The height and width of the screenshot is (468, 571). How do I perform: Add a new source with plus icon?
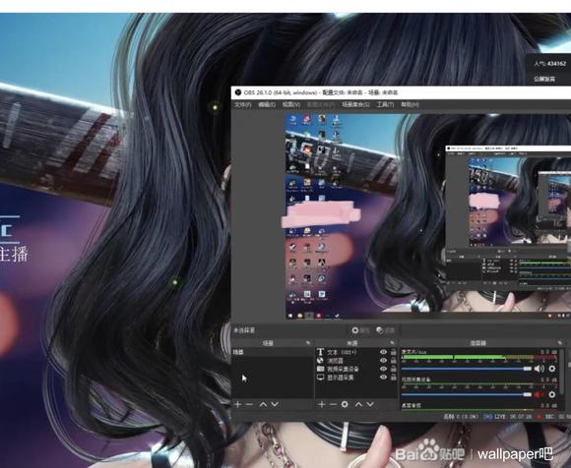(x=321, y=404)
